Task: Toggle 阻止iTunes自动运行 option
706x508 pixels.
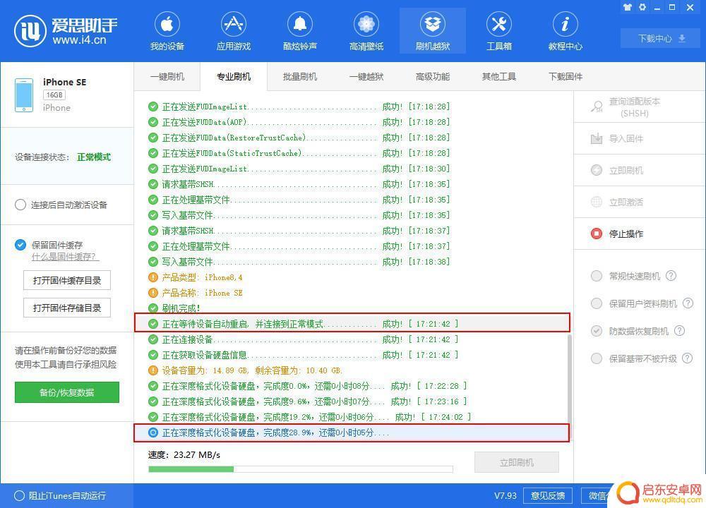Action: 19,495
